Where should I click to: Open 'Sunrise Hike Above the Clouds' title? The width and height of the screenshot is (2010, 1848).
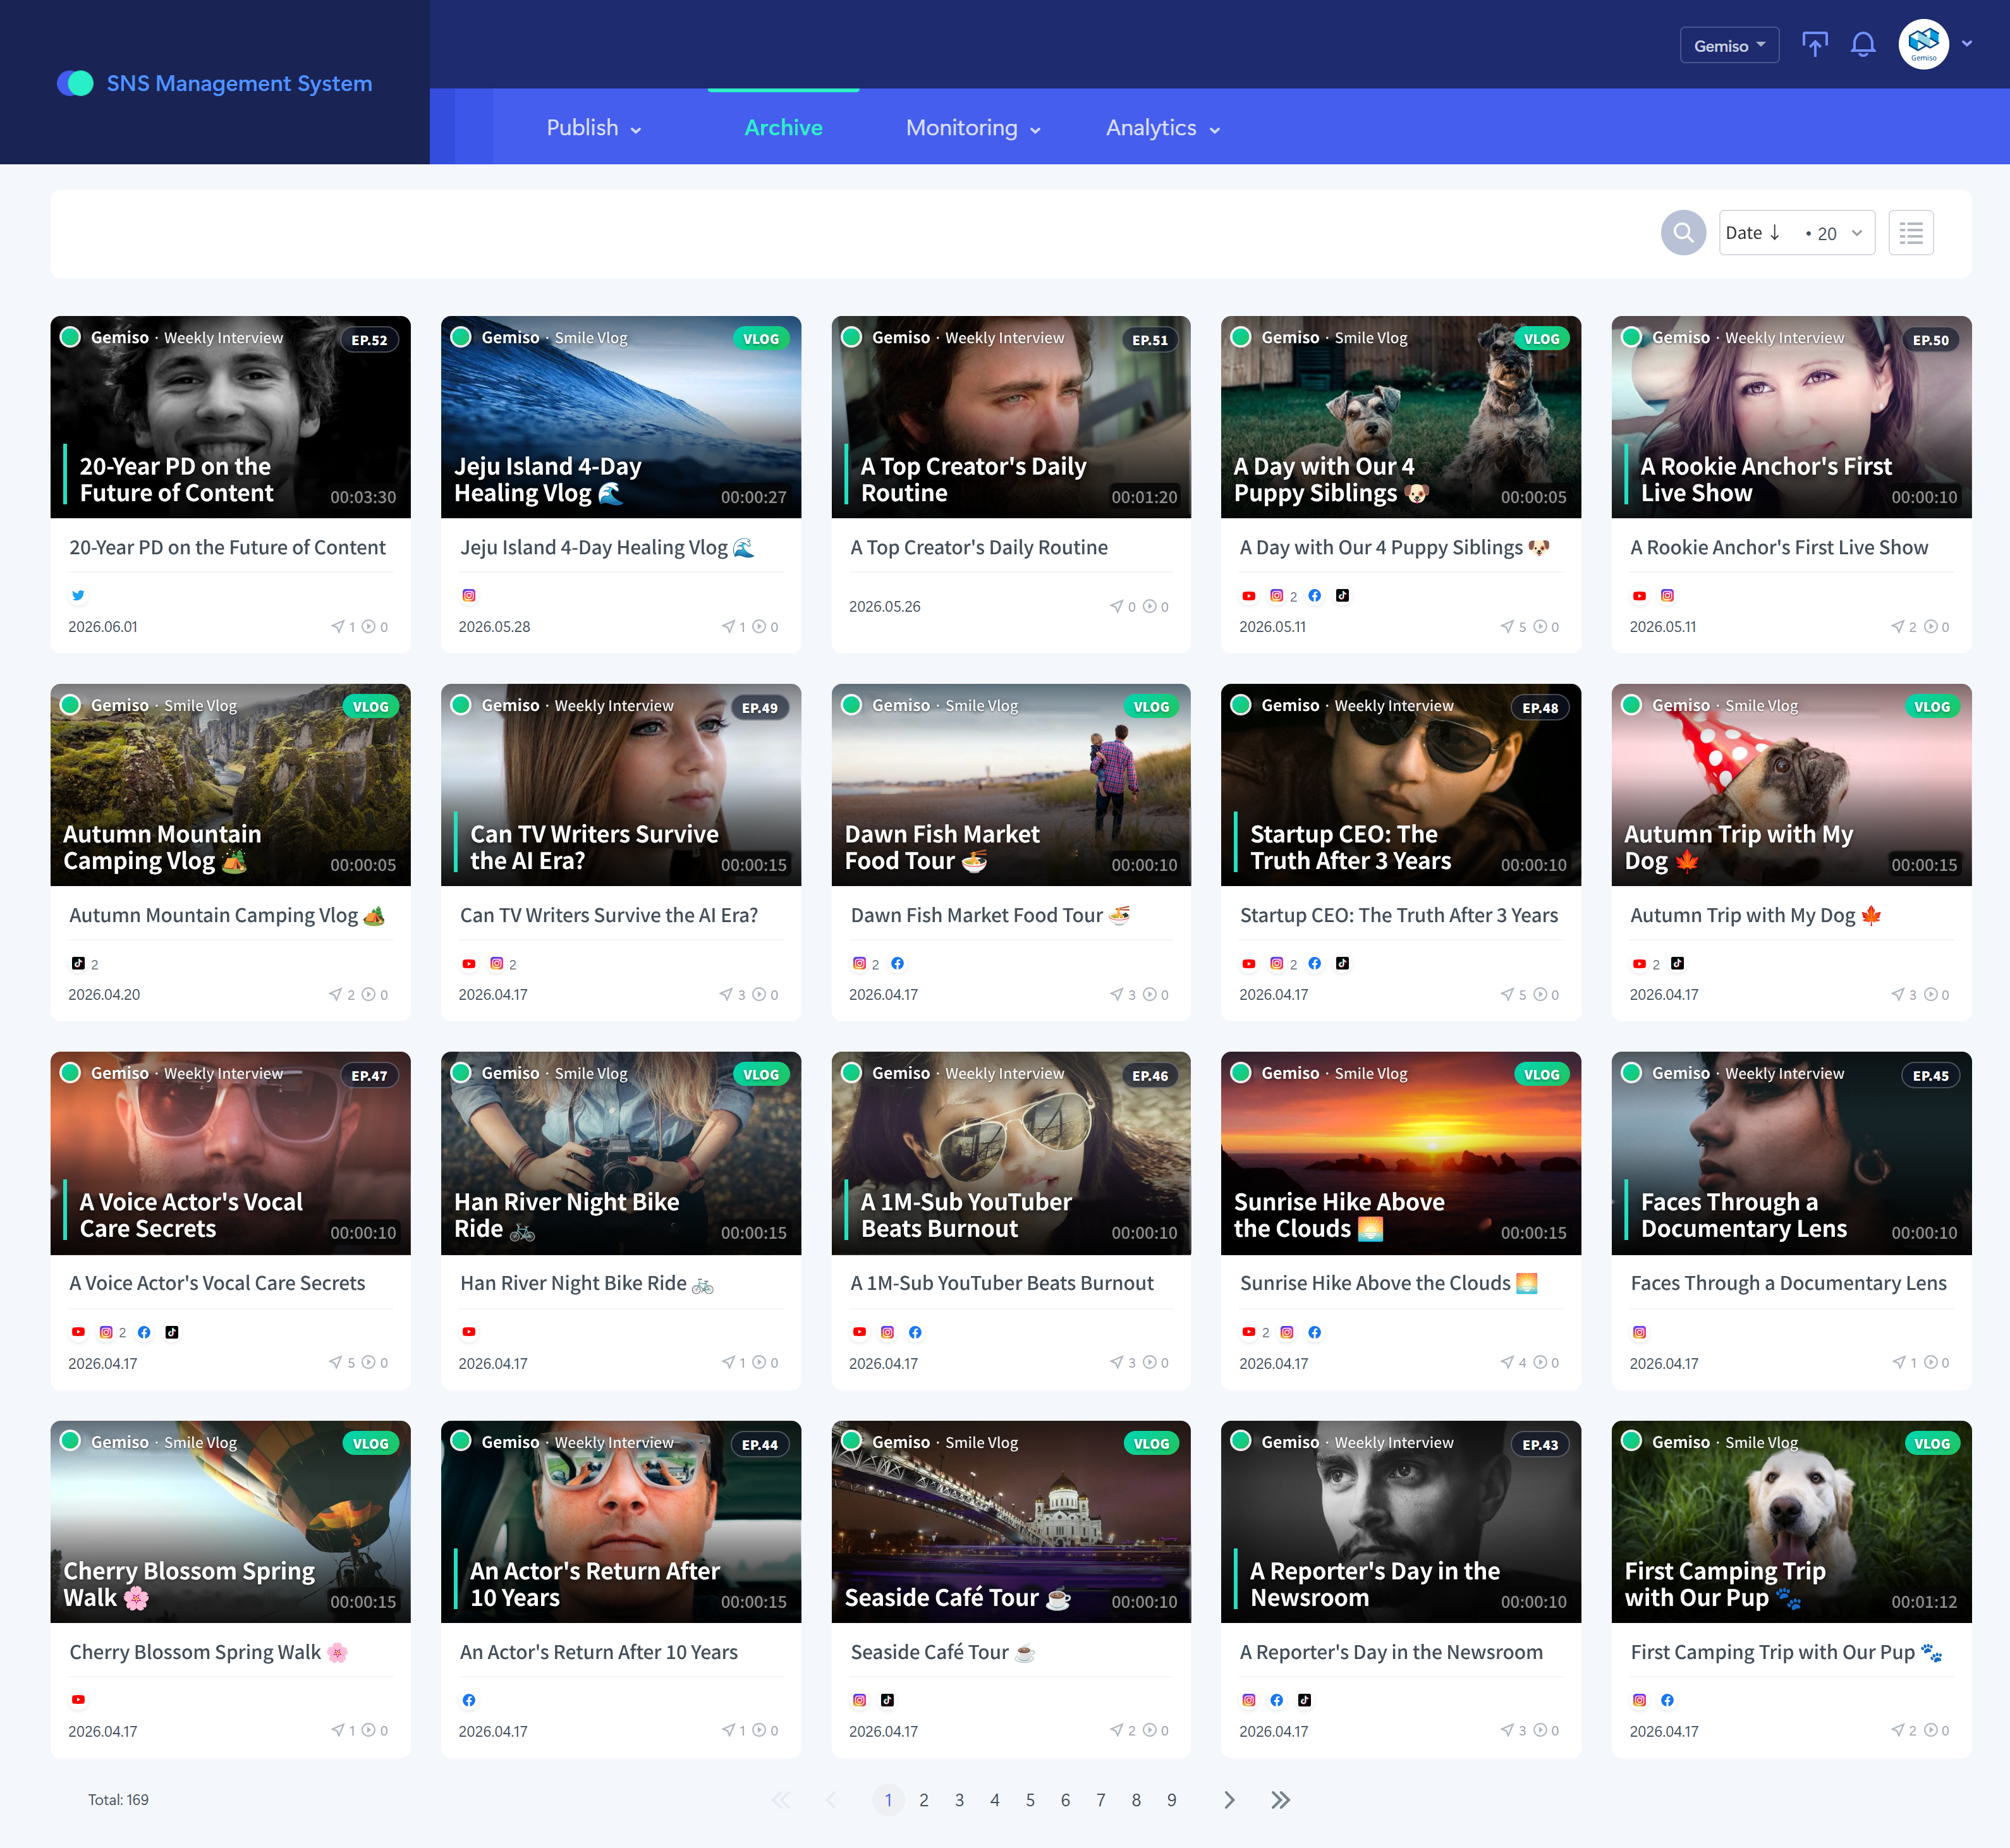[x=1389, y=1284]
